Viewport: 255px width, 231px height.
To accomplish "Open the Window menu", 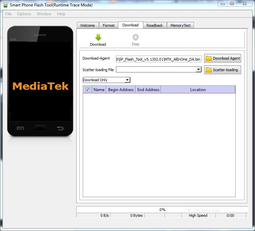I will pos(44,14).
